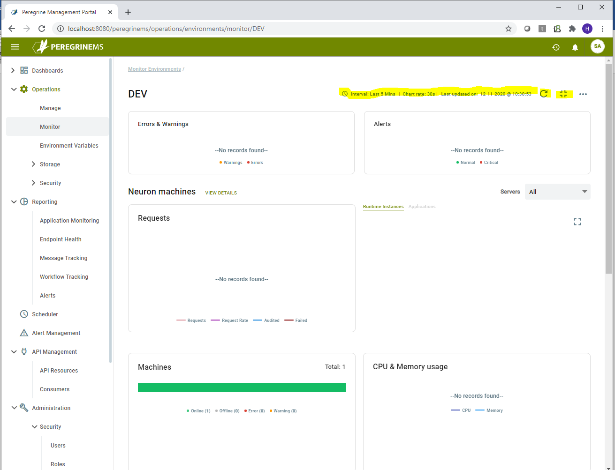Collapse the API Management section

click(x=14, y=351)
